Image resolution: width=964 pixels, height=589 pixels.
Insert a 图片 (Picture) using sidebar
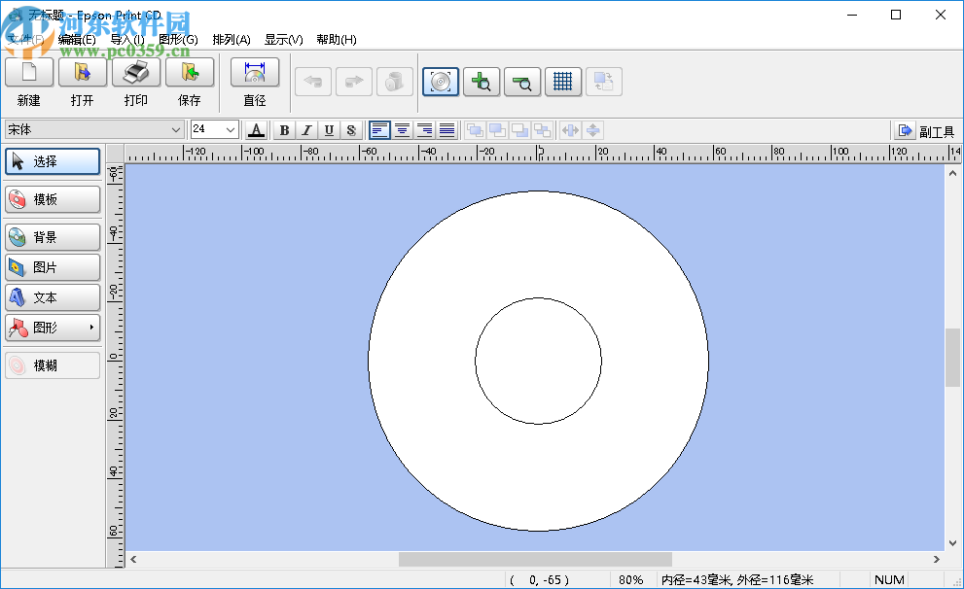pos(52,266)
